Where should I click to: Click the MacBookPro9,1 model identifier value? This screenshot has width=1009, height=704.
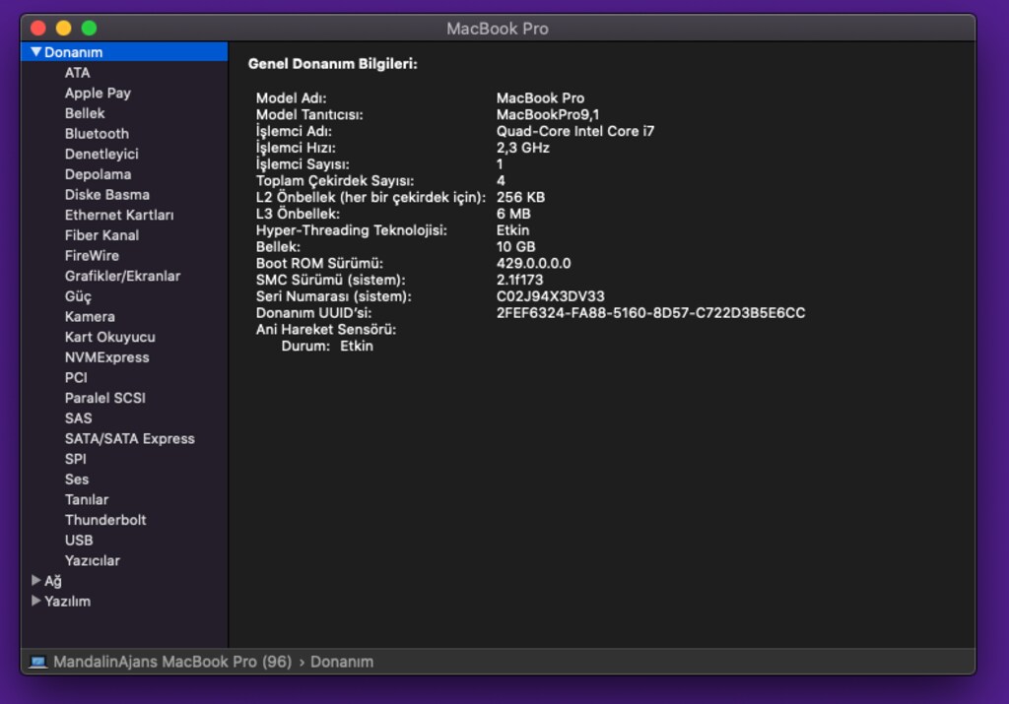click(x=548, y=114)
